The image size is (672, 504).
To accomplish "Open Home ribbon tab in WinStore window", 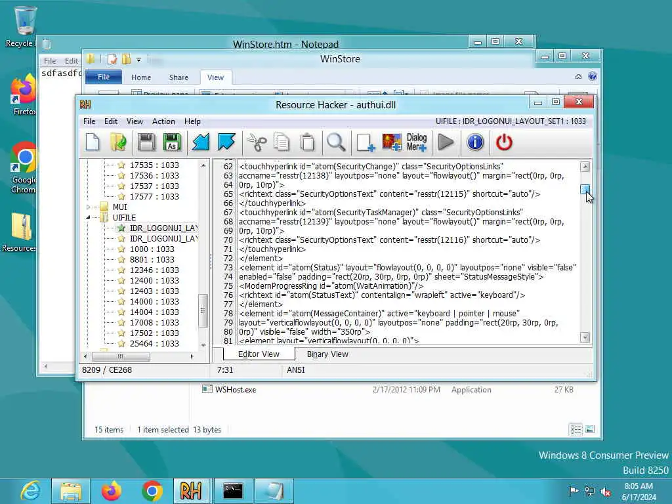I will coord(141,77).
